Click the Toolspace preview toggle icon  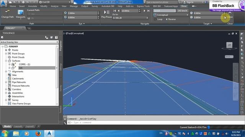tap(47, 37)
